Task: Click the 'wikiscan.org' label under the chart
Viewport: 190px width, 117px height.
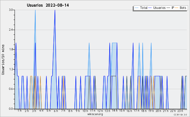Action: (x=95, y=114)
